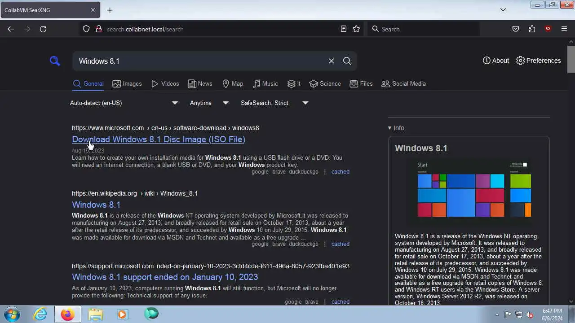This screenshot has width=575, height=323.
Task: Clear the search query with the X icon
Action: pyautogui.click(x=332, y=61)
